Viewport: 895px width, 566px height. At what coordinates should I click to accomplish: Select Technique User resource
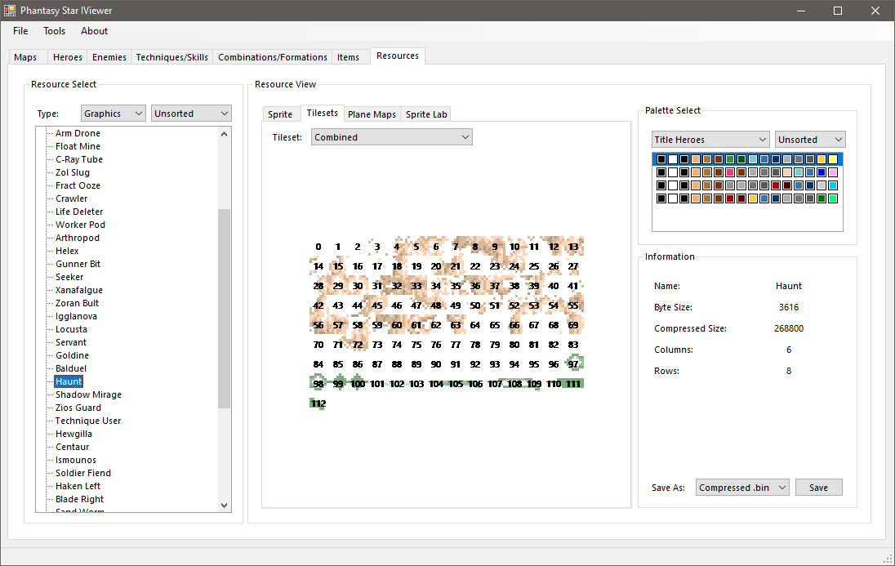coord(88,421)
